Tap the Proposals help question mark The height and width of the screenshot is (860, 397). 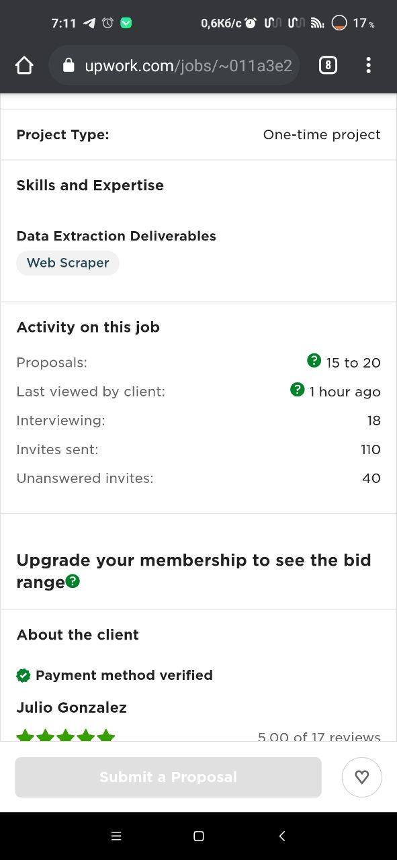[x=314, y=361]
